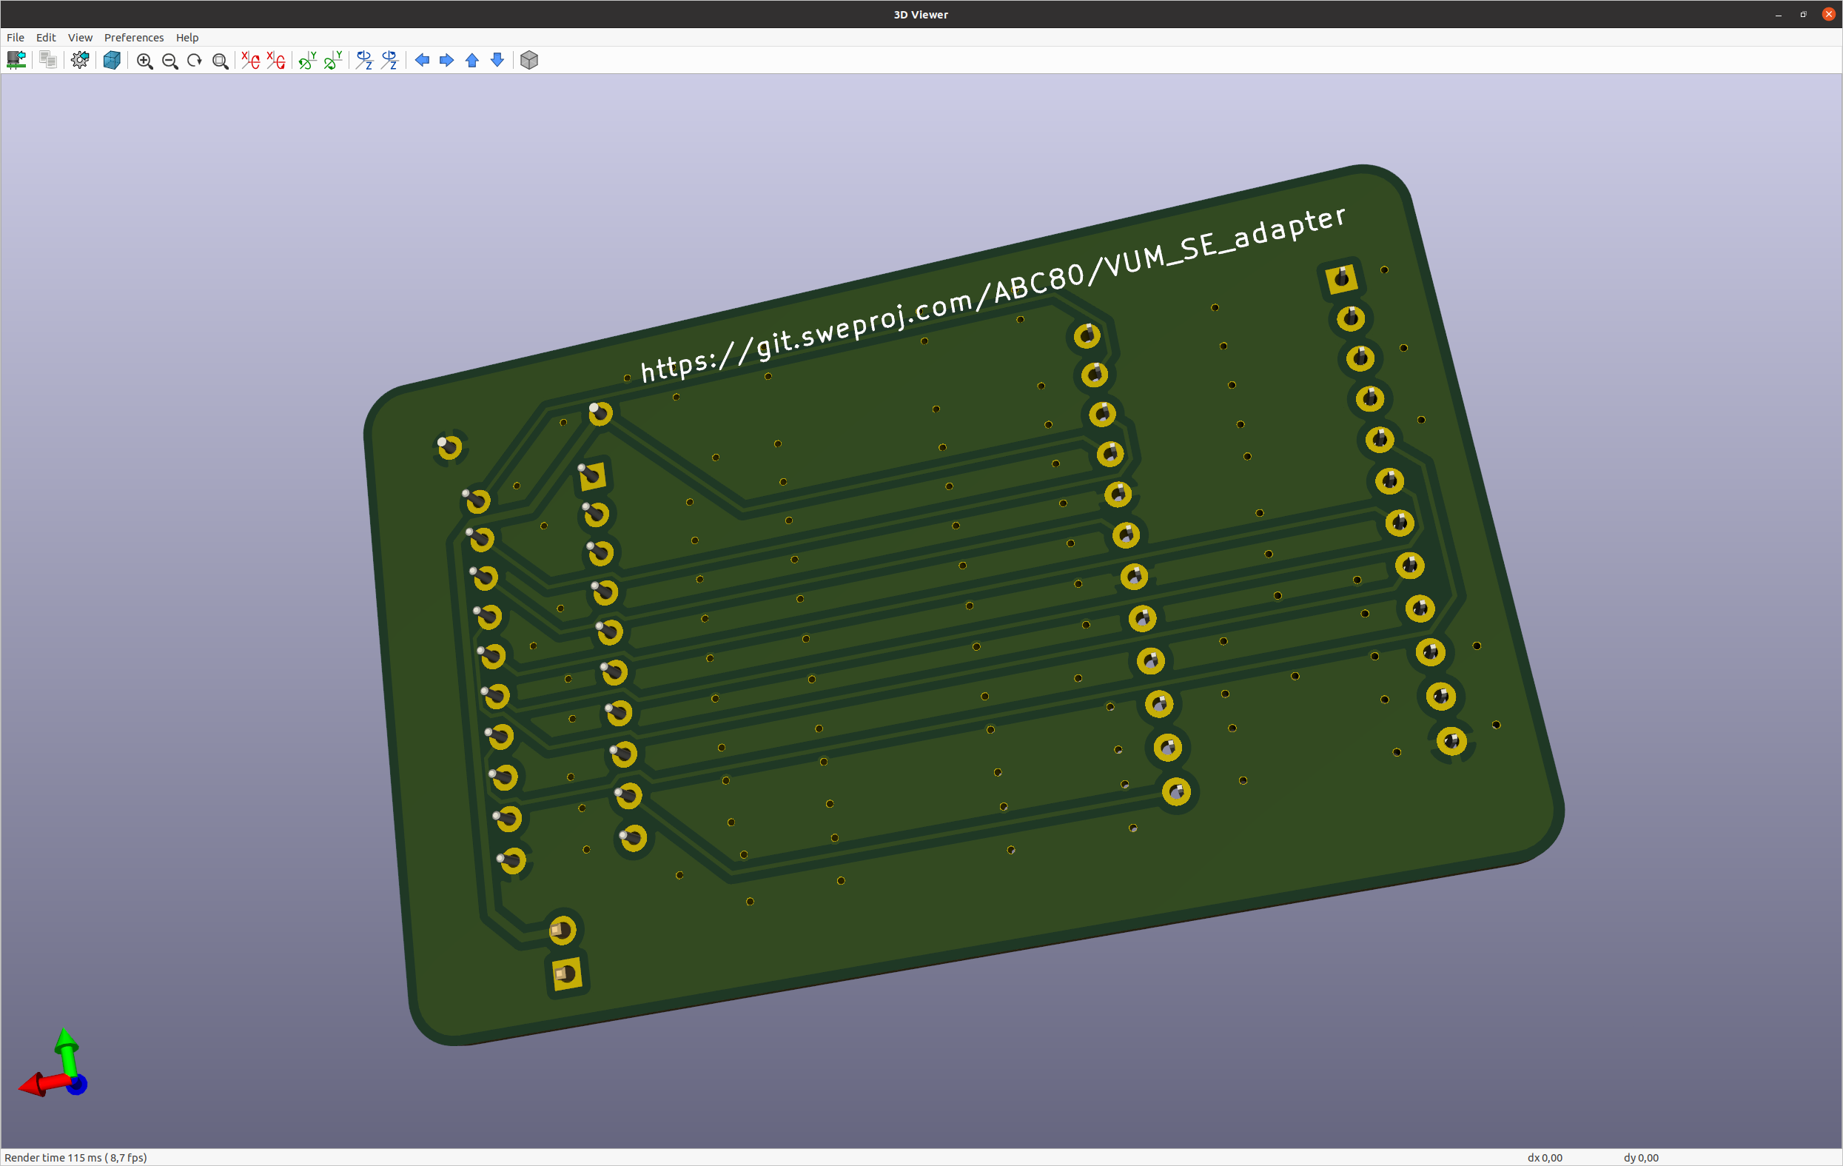
Task: Open the Preferences menu
Action: pyautogui.click(x=134, y=38)
